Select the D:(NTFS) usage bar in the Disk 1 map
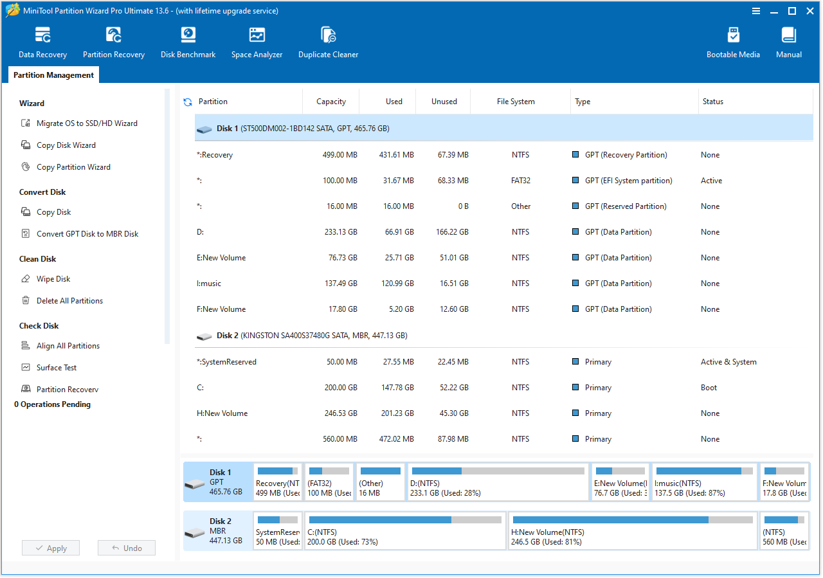 [x=498, y=471]
